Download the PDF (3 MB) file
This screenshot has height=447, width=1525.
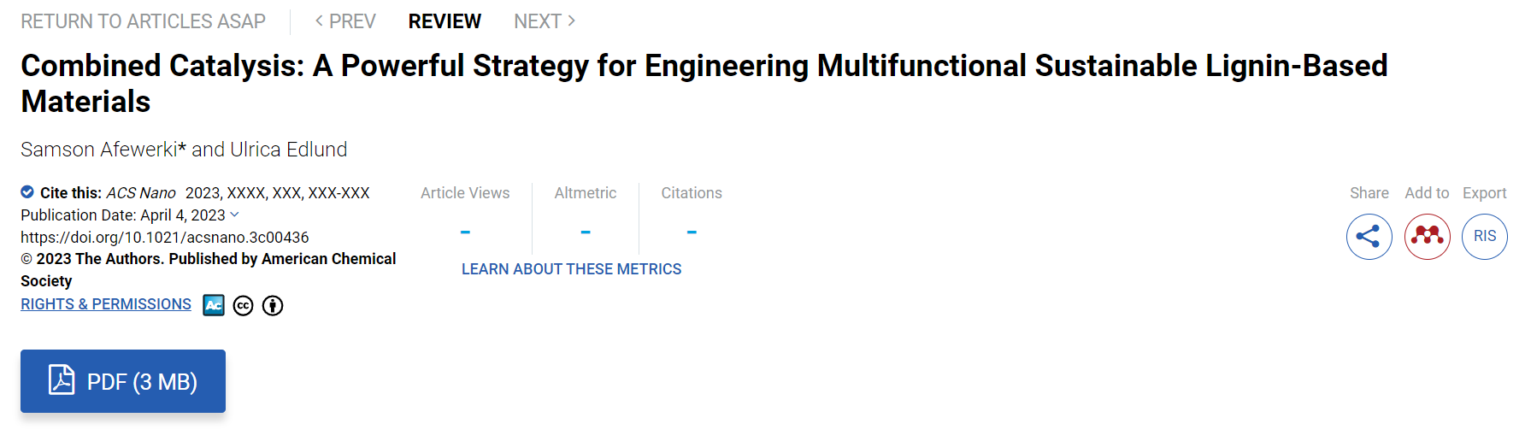pyautogui.click(x=123, y=381)
